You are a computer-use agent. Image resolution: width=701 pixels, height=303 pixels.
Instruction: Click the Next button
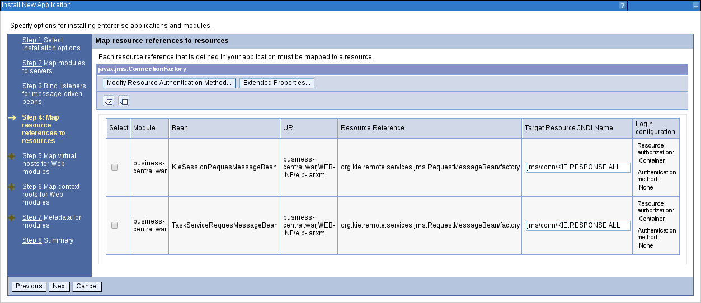(x=59, y=286)
